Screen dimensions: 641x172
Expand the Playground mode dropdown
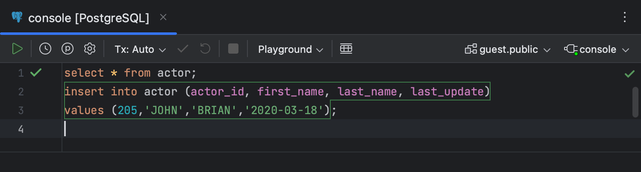(x=291, y=49)
